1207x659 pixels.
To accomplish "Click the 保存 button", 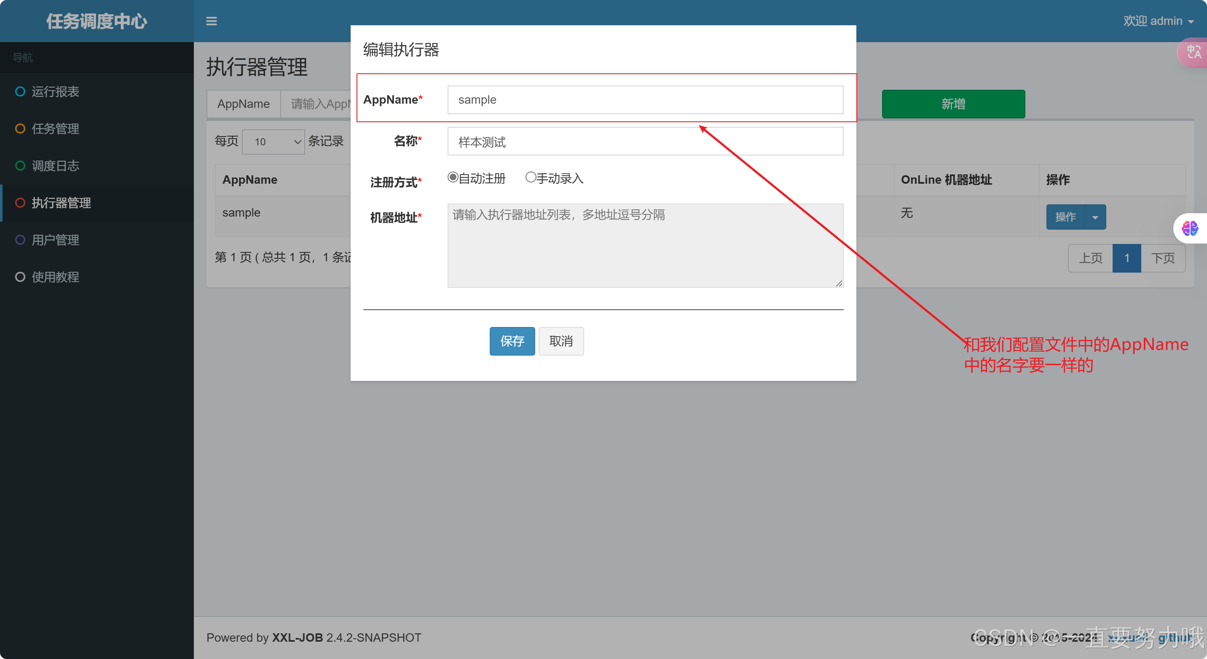I will (x=512, y=341).
